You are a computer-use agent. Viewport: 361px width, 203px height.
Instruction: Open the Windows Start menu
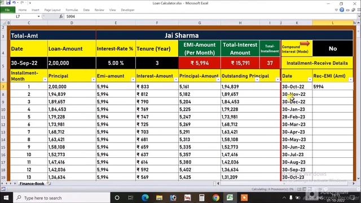point(6,198)
